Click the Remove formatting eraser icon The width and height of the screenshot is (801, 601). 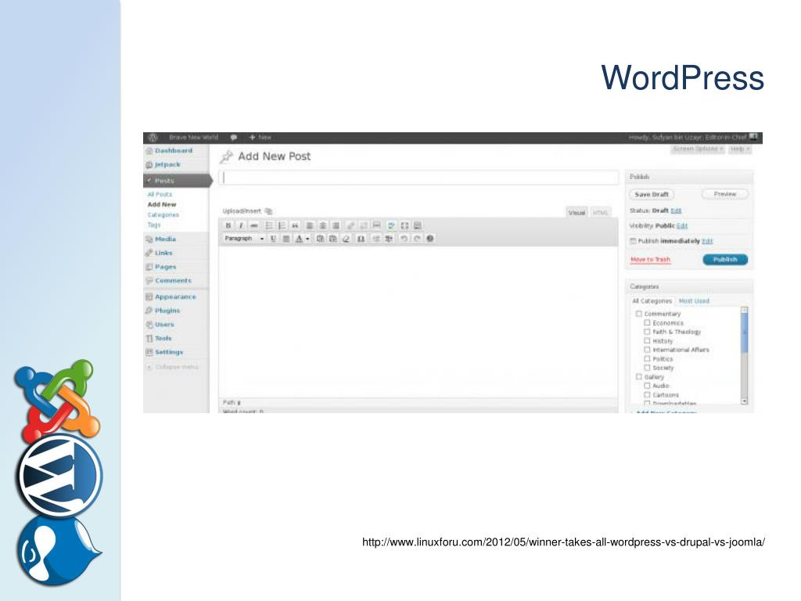tap(347, 239)
